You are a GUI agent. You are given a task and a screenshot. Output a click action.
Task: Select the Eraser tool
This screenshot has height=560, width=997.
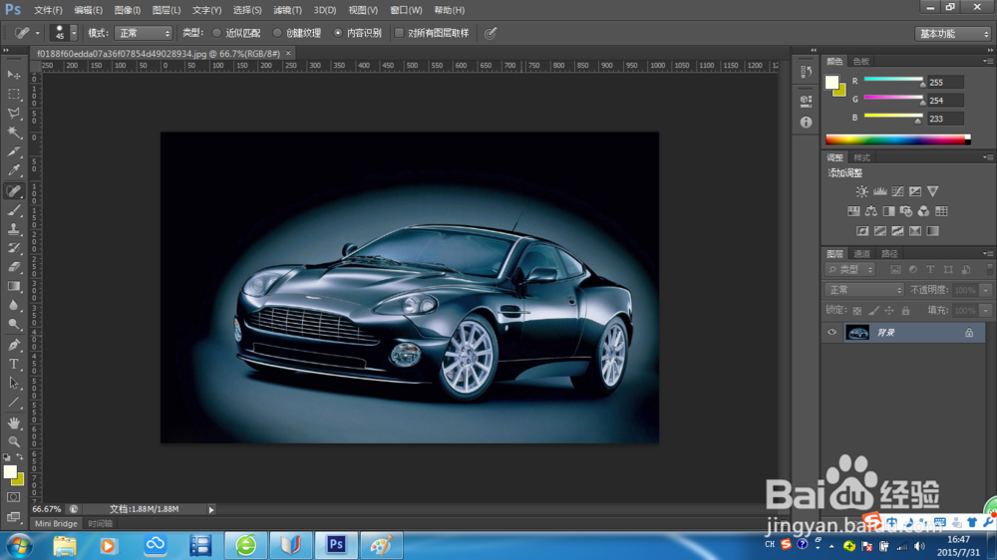pos(13,267)
